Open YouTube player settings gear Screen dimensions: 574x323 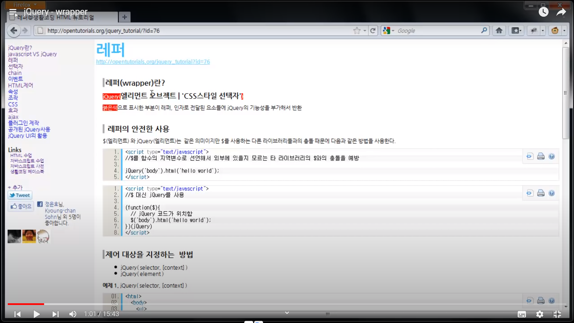540,314
